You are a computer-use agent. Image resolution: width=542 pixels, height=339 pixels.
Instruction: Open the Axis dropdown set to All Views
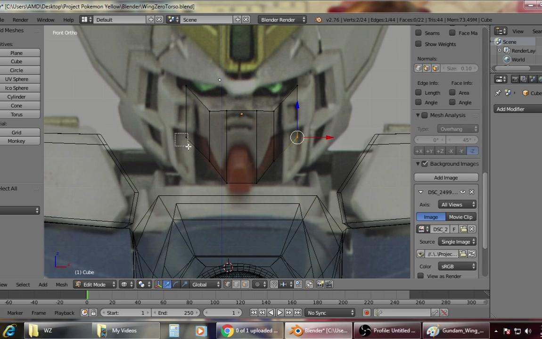coord(457,204)
